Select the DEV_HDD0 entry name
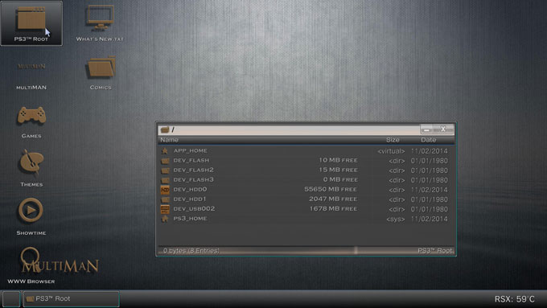Image resolution: width=547 pixels, height=308 pixels. tap(190, 190)
